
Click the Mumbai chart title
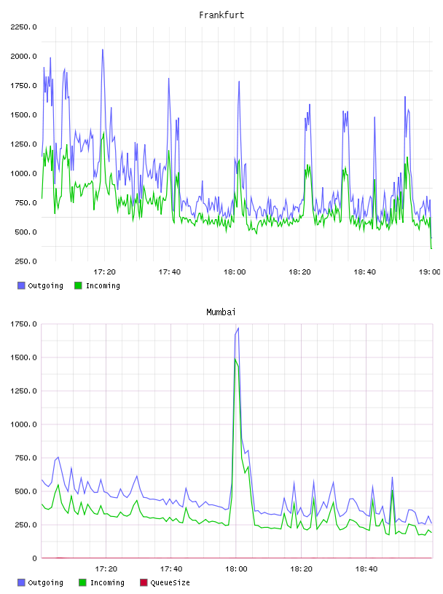coord(221,312)
